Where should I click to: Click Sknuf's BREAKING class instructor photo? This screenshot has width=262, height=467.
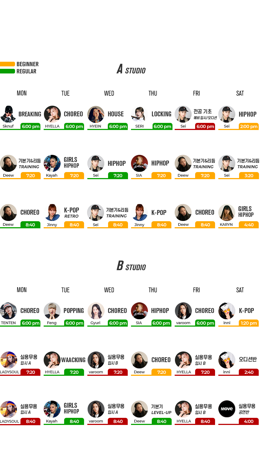8,114
